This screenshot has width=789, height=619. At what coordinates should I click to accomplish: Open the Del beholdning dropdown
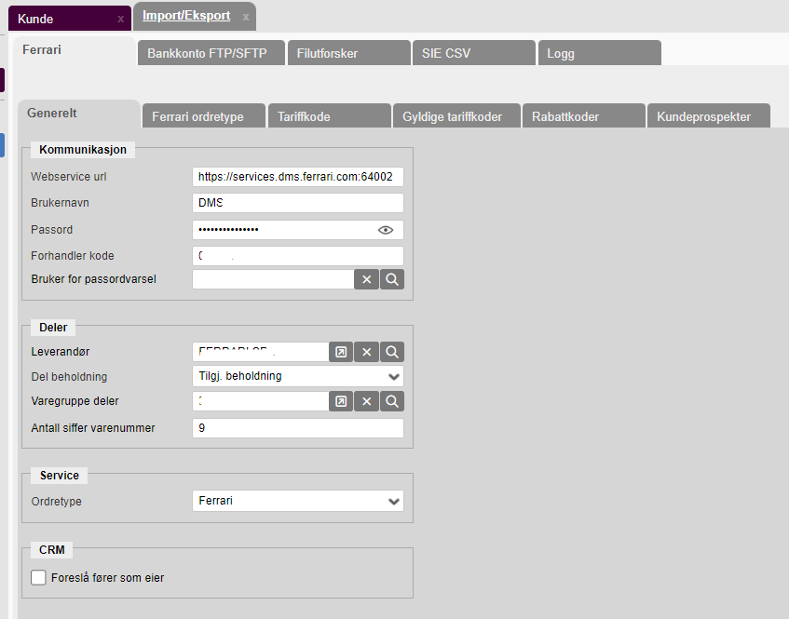coord(298,376)
